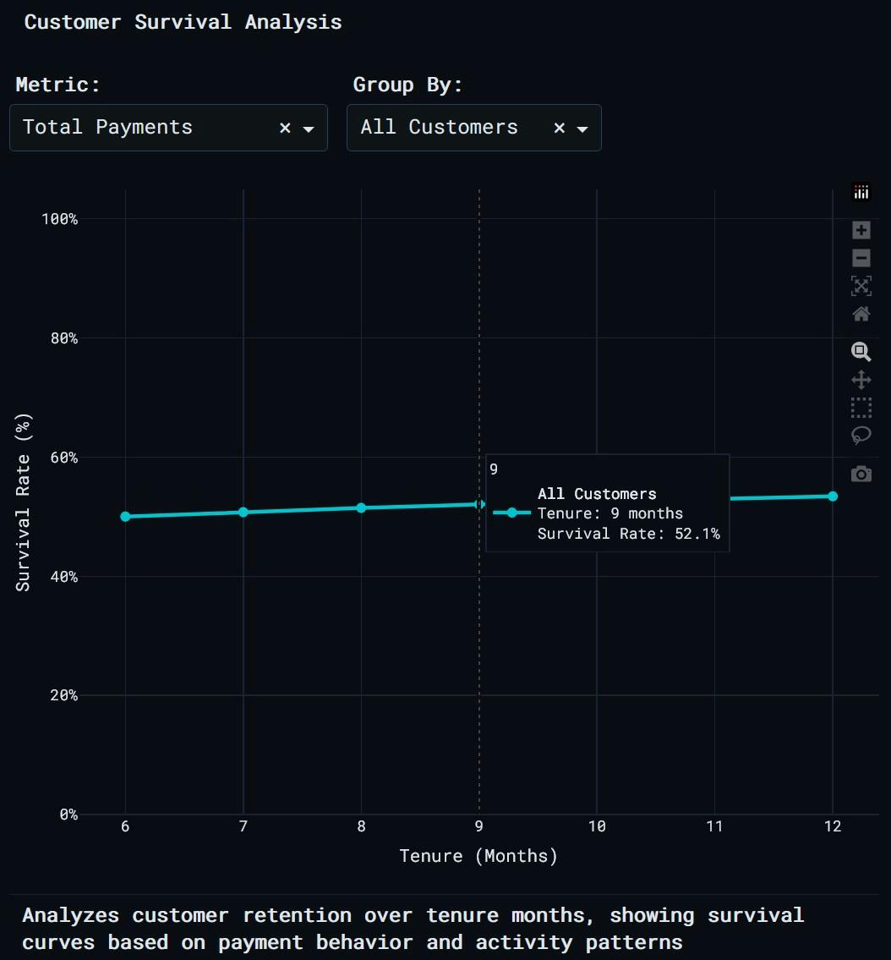The image size is (891, 960).
Task: Select the Zoom Out tool on the chart
Action: coord(861,258)
